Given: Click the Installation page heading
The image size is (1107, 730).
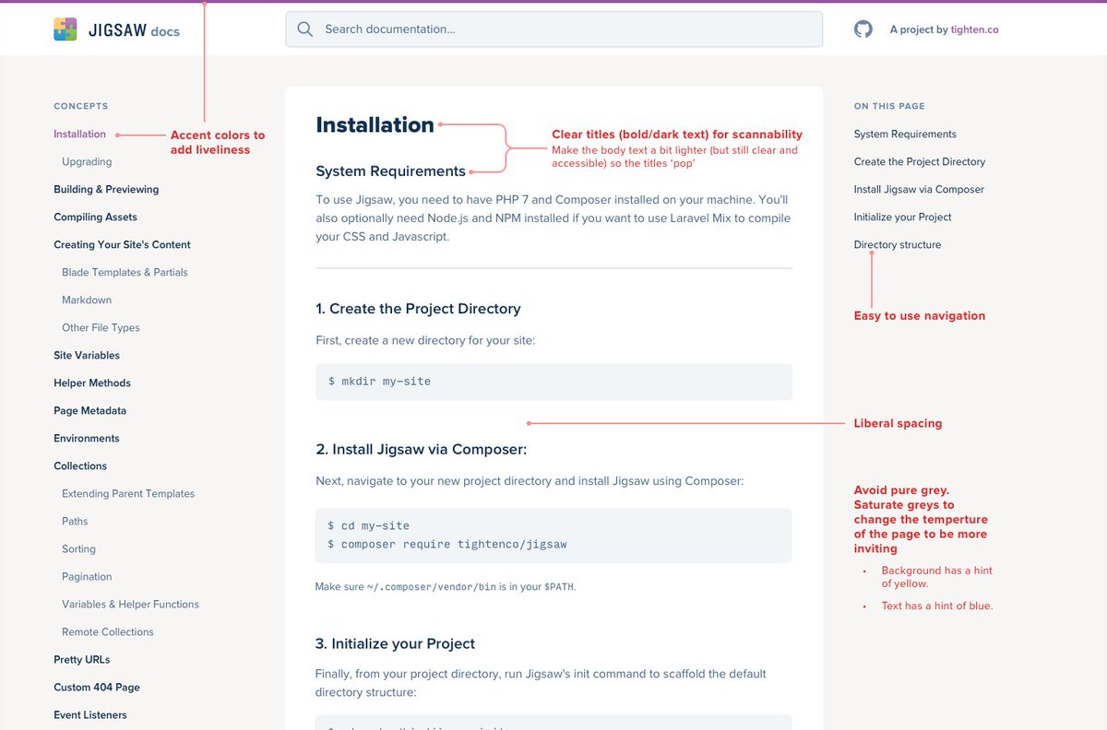Looking at the screenshot, I should point(375,124).
